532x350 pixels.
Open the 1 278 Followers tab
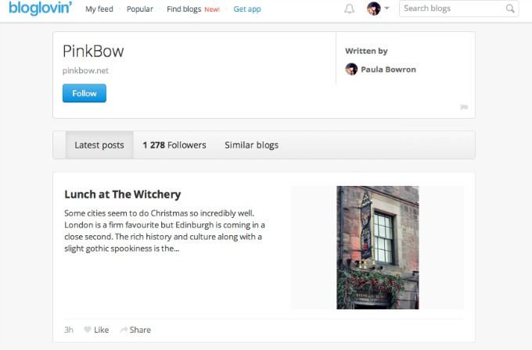[174, 145]
